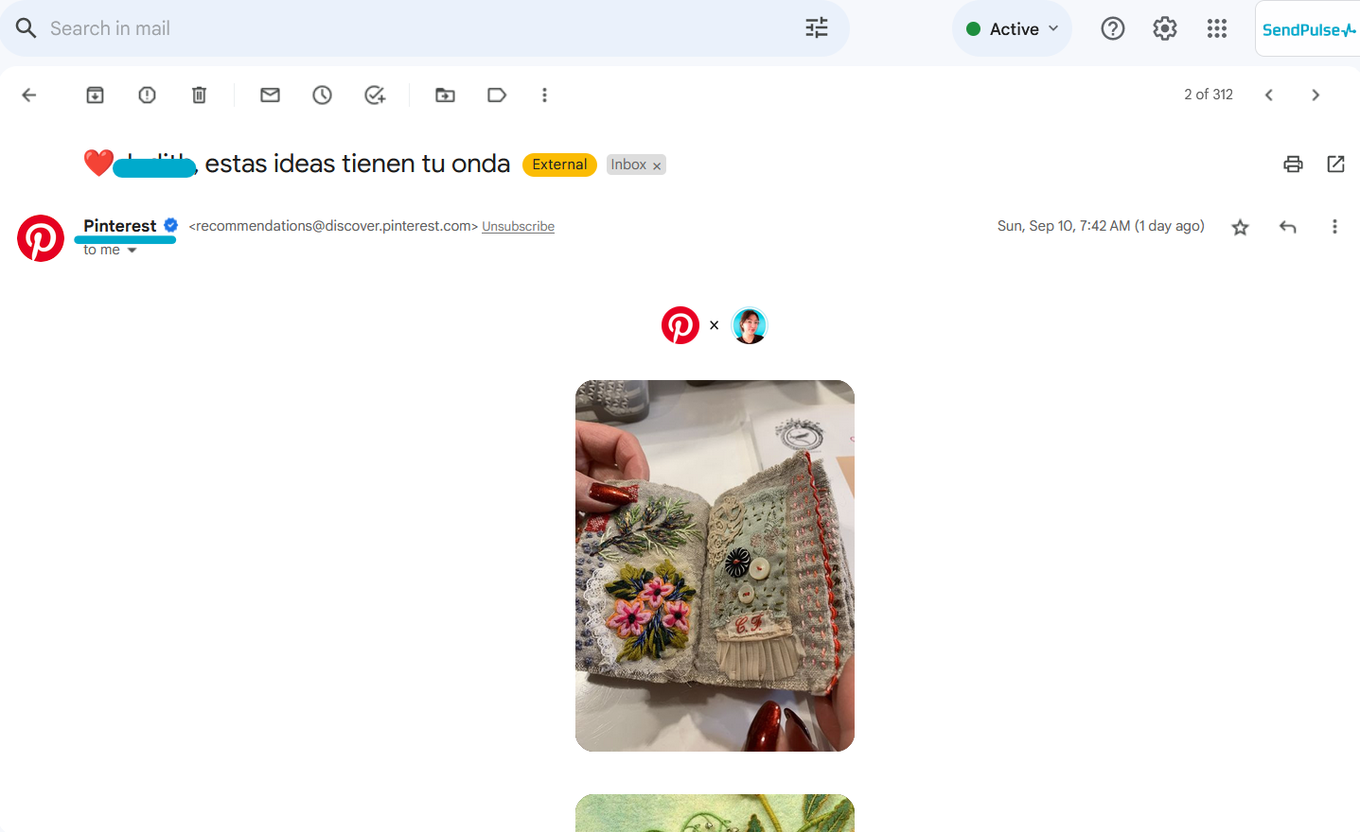Image resolution: width=1360 pixels, height=832 pixels.
Task: Go back to the inbox list
Action: coord(29,95)
